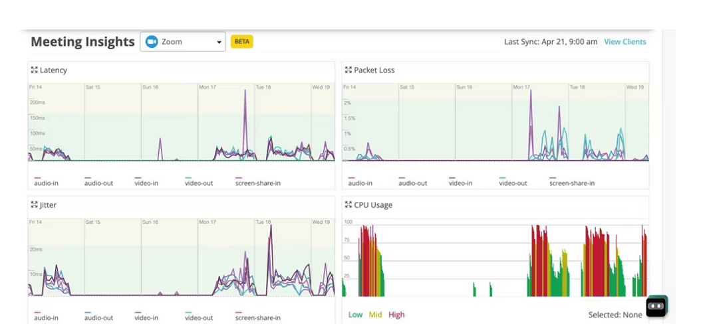Click the Sun 16 latency spike
Screen dimensions: 705x332
[160, 149]
